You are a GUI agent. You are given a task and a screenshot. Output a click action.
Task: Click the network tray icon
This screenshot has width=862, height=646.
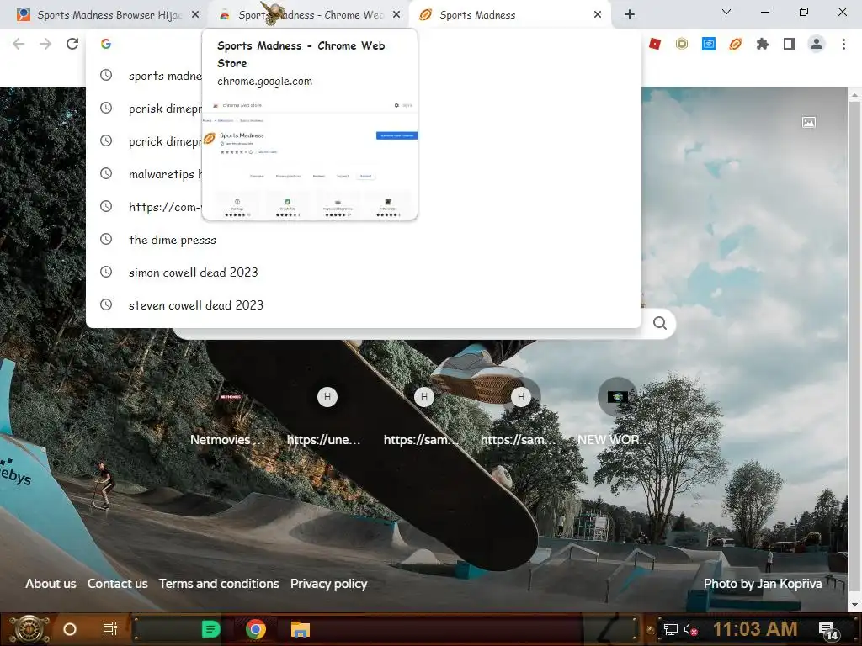pyautogui.click(x=670, y=630)
